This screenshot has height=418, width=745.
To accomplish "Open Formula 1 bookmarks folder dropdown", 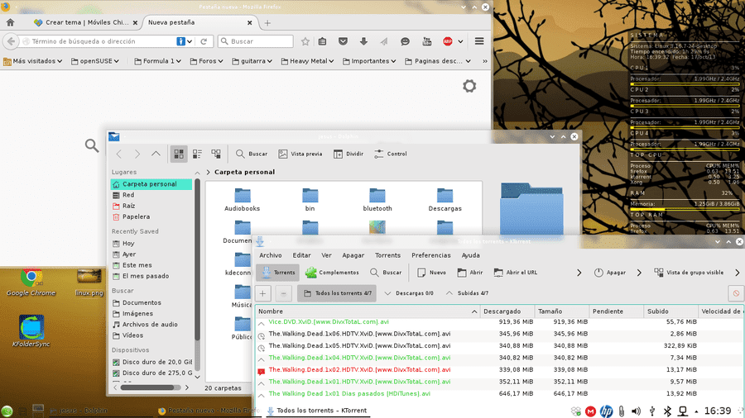I will [x=158, y=61].
